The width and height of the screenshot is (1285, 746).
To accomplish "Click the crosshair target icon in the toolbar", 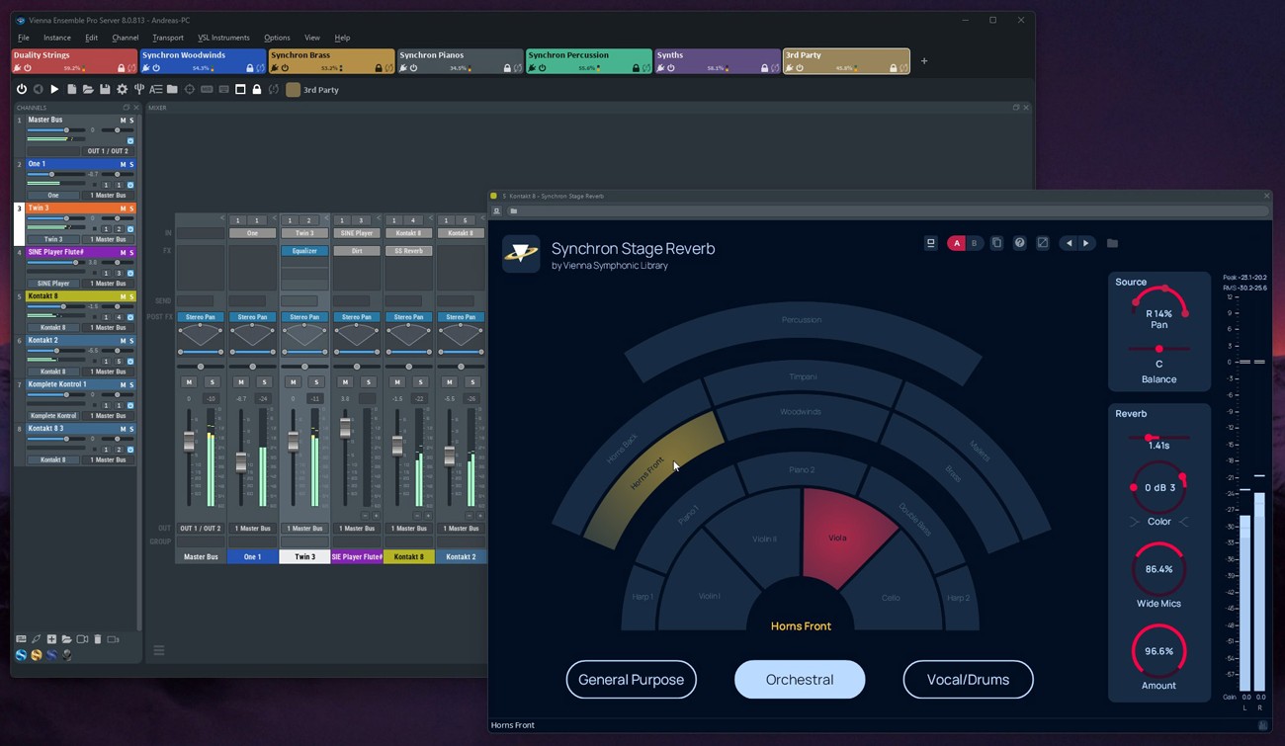I will coord(190,90).
